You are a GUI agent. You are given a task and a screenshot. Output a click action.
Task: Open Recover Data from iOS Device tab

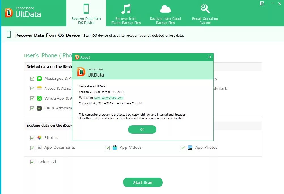(x=86, y=13)
